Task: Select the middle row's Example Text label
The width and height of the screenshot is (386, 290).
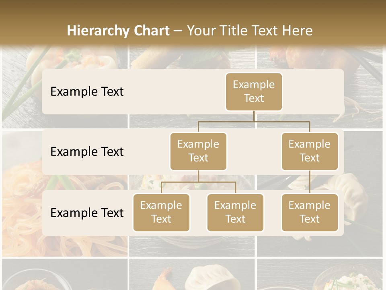Action: (87, 151)
